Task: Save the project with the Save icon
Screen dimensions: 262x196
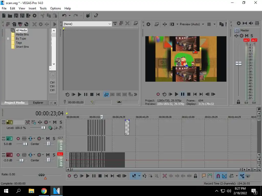Action: tap(16, 16)
